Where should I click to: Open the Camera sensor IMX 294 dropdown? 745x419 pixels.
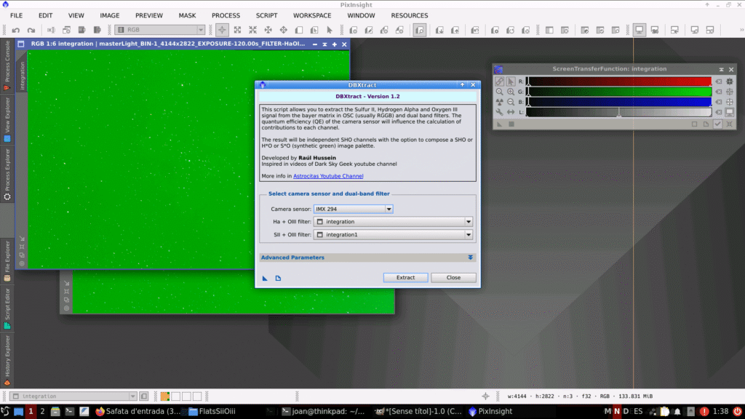389,209
